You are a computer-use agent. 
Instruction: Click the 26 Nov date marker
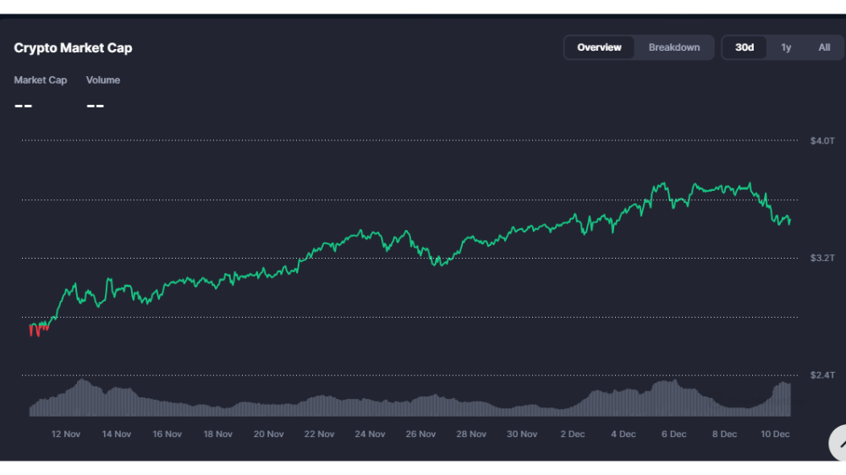[420, 434]
